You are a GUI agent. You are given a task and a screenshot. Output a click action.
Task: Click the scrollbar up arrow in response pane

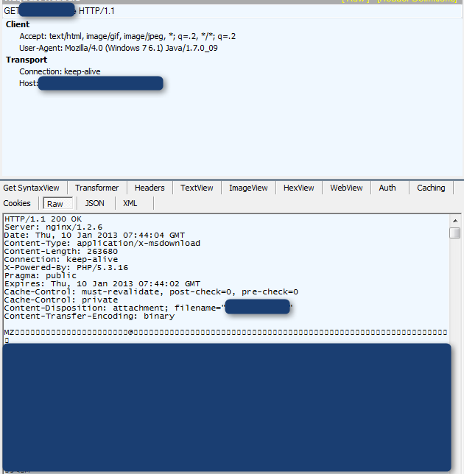coord(455,221)
